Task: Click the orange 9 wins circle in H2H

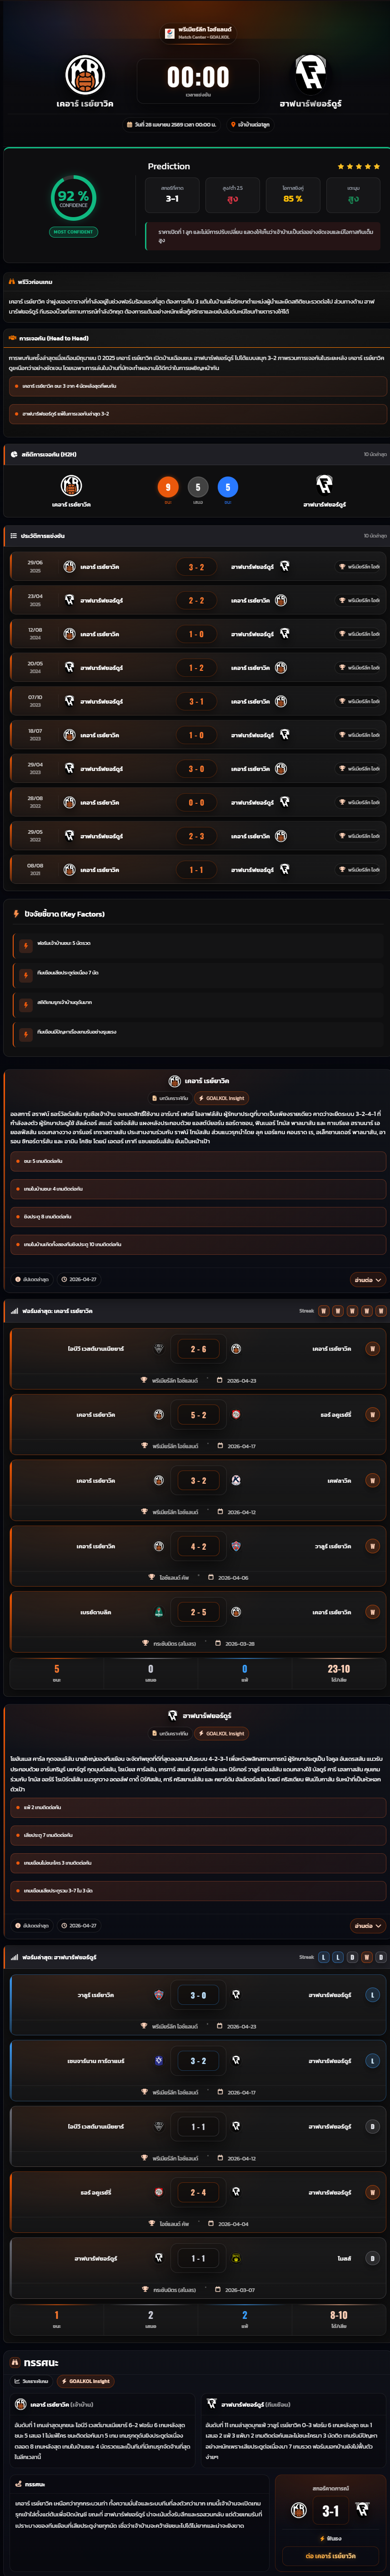Action: 168,487
